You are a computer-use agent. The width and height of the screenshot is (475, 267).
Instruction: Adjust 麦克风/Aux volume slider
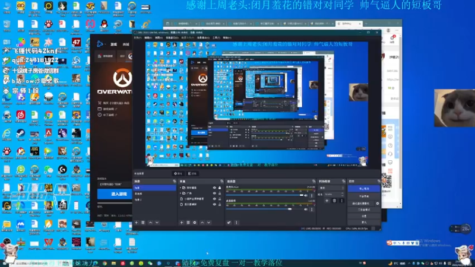[264, 195]
